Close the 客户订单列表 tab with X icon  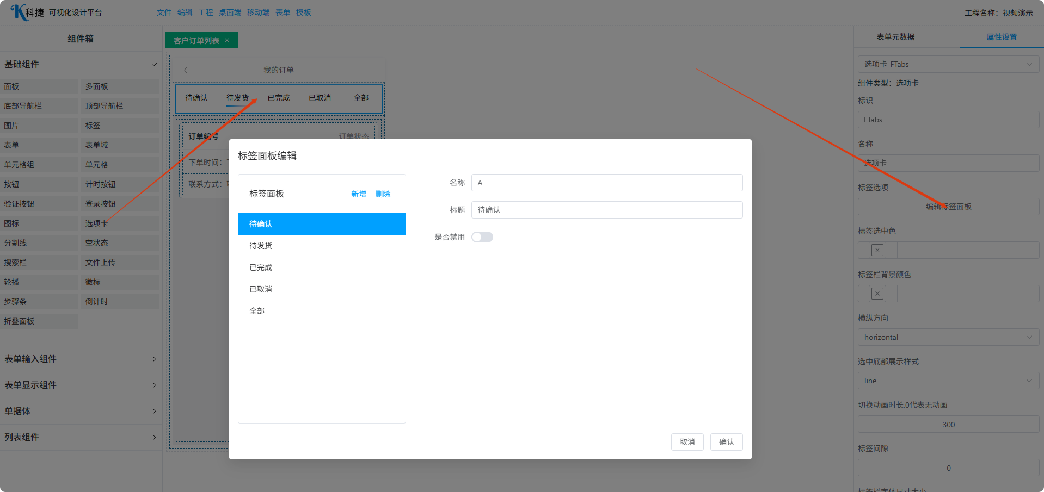227,40
